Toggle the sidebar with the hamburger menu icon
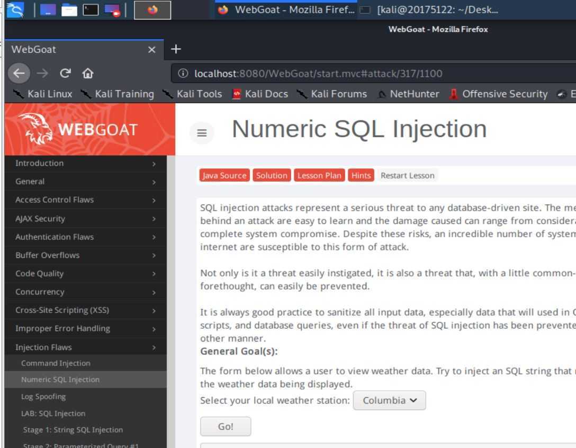The image size is (576, 448). click(202, 133)
